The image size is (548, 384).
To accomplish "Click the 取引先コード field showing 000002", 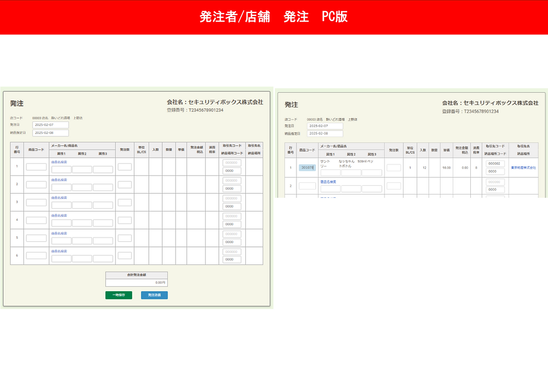I will click(495, 163).
